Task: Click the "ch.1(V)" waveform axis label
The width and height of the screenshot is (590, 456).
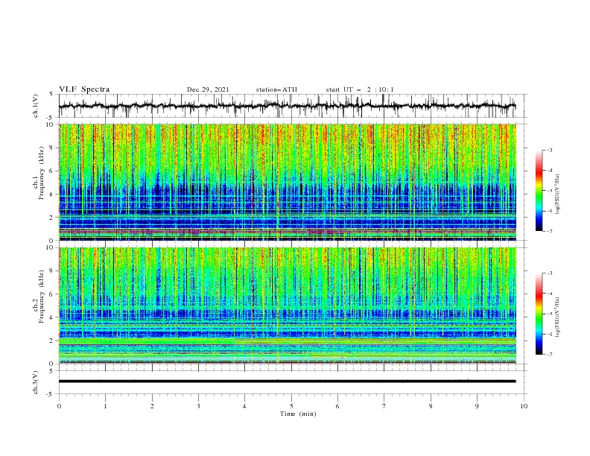Action: [36, 106]
